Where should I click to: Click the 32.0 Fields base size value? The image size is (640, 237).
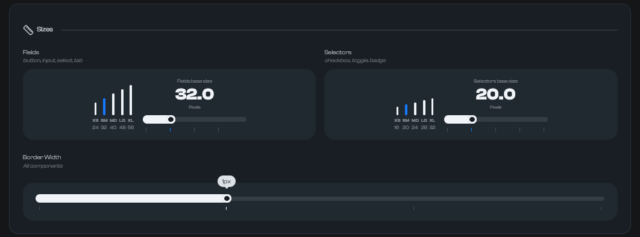tap(194, 95)
